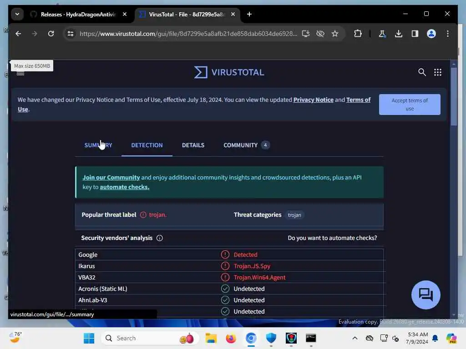Image resolution: width=466 pixels, height=349 pixels.
Task: Close the Releases HydraDragonAntivirus tab
Action: tap(125, 14)
